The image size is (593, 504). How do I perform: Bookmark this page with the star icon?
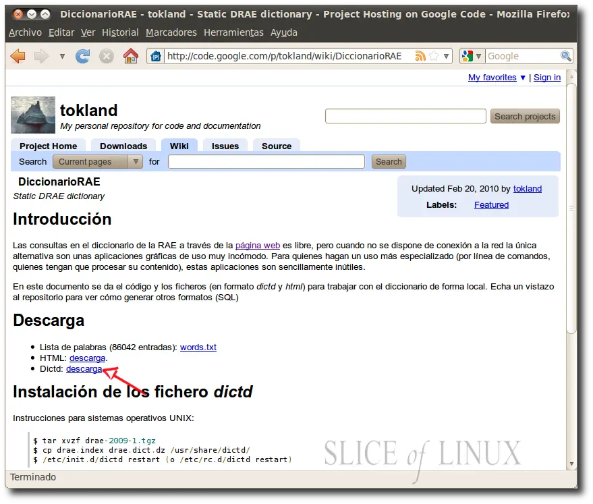click(x=434, y=56)
